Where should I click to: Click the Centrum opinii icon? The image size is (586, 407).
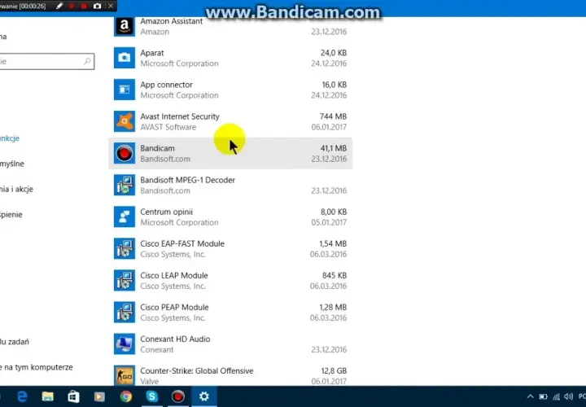click(125, 217)
